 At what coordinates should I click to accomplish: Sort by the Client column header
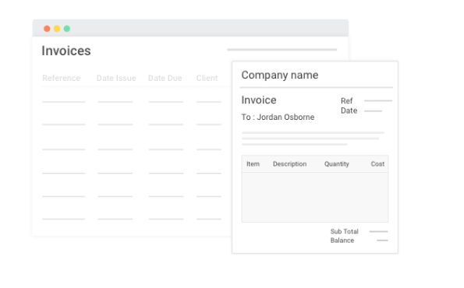coord(207,78)
